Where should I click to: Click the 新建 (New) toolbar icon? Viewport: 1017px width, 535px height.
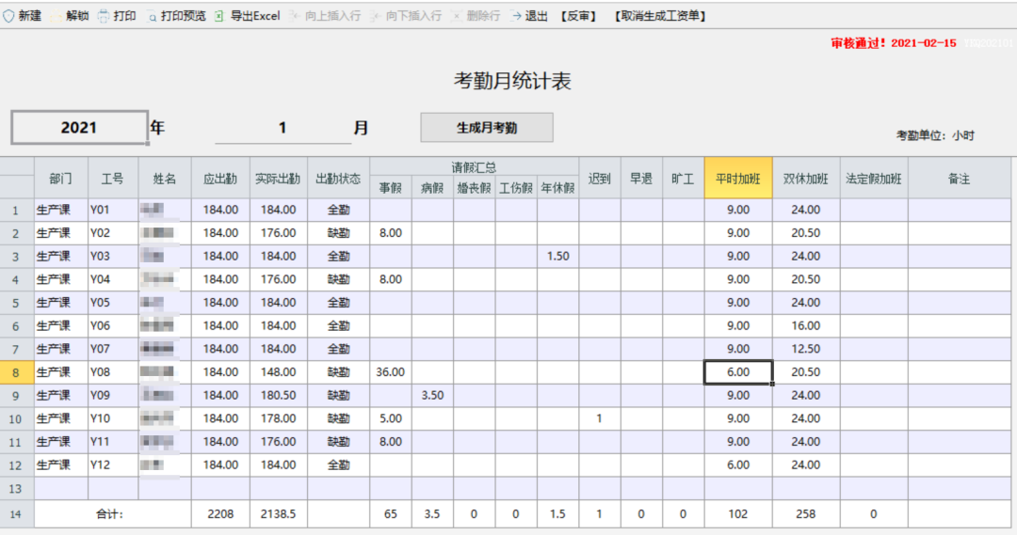pyautogui.click(x=8, y=16)
